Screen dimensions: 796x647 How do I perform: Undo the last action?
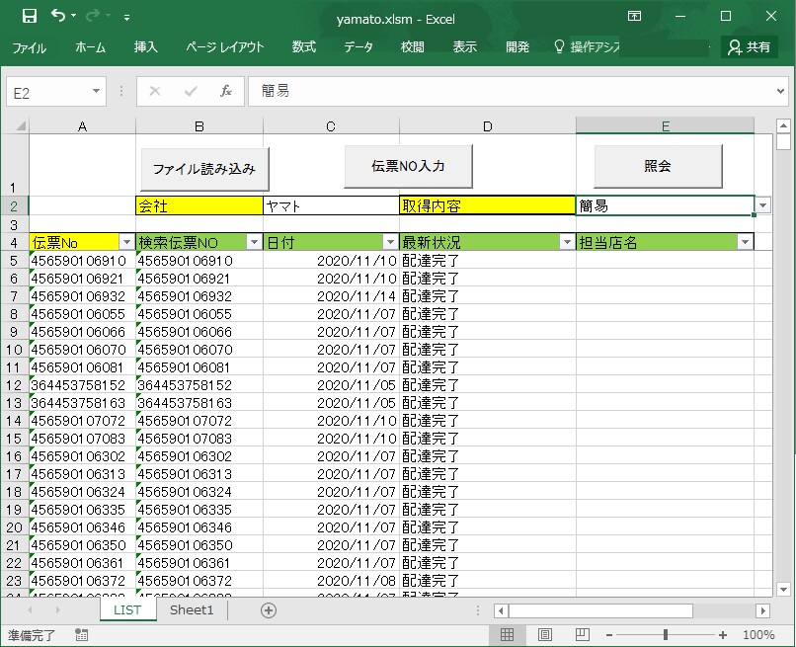coord(58,16)
